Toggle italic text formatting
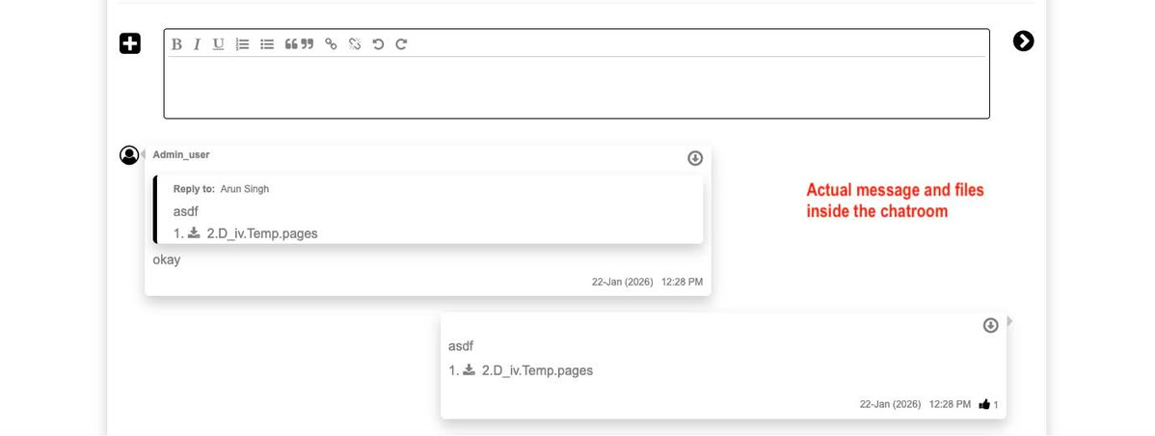 pyautogui.click(x=197, y=44)
